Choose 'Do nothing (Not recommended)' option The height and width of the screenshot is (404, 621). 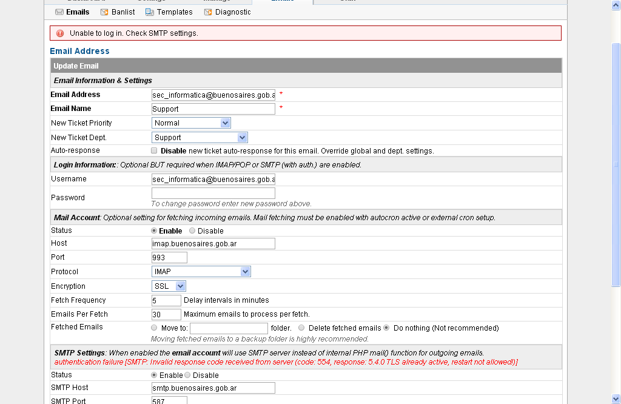386,328
